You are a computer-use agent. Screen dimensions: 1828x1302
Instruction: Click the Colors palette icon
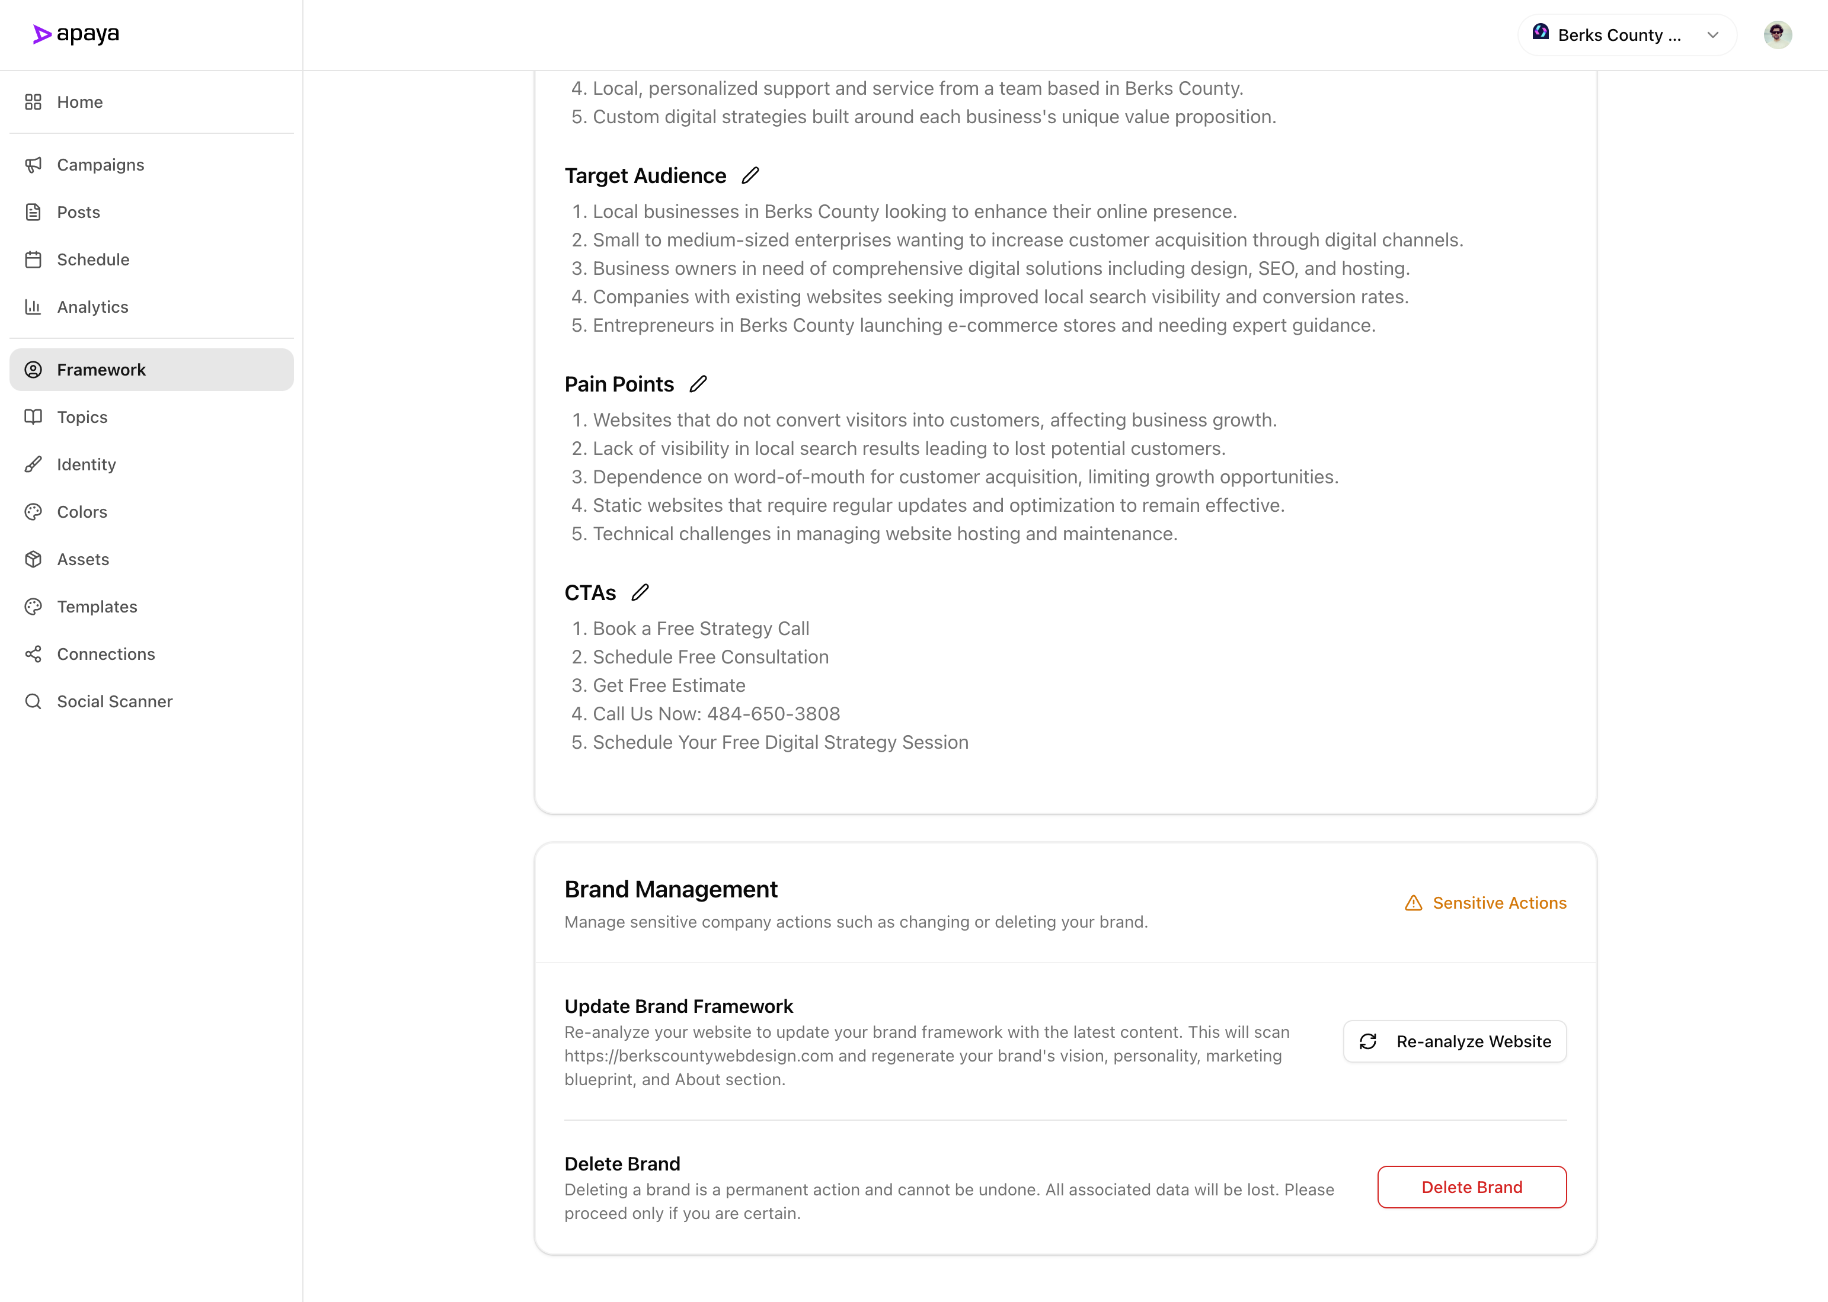coord(33,512)
